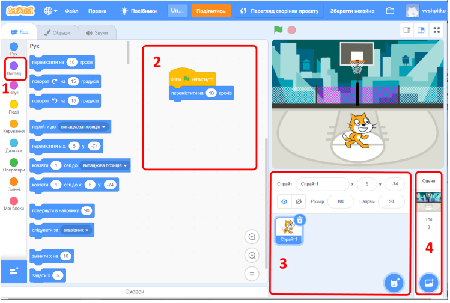Zoom in on the code workspace
The width and height of the screenshot is (450, 303).
[252, 237]
